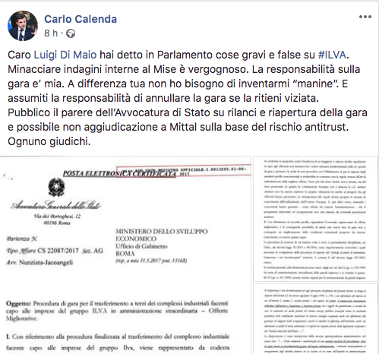Open the lower-right document page thumbnail
The height and width of the screenshot is (354, 379).
315,319
